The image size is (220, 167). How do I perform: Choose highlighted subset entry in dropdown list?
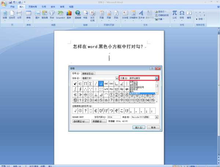pyautogui.click(x=142, y=93)
